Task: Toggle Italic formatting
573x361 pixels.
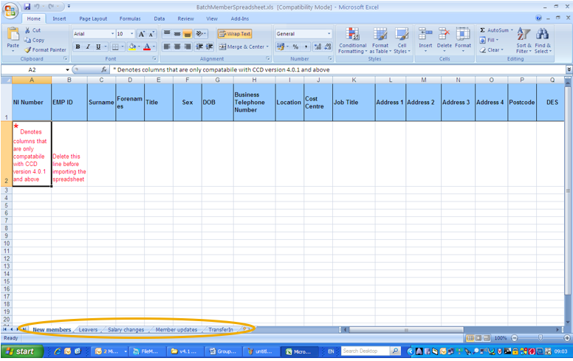Action: pyautogui.click(x=88, y=47)
